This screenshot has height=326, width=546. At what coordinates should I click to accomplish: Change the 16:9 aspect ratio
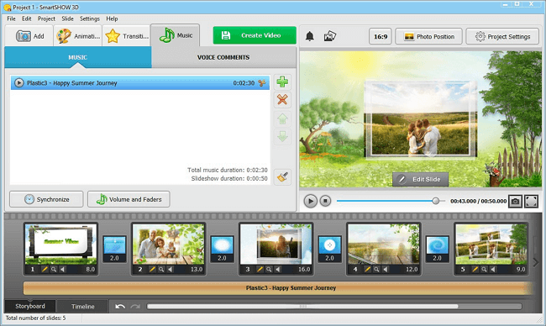381,37
